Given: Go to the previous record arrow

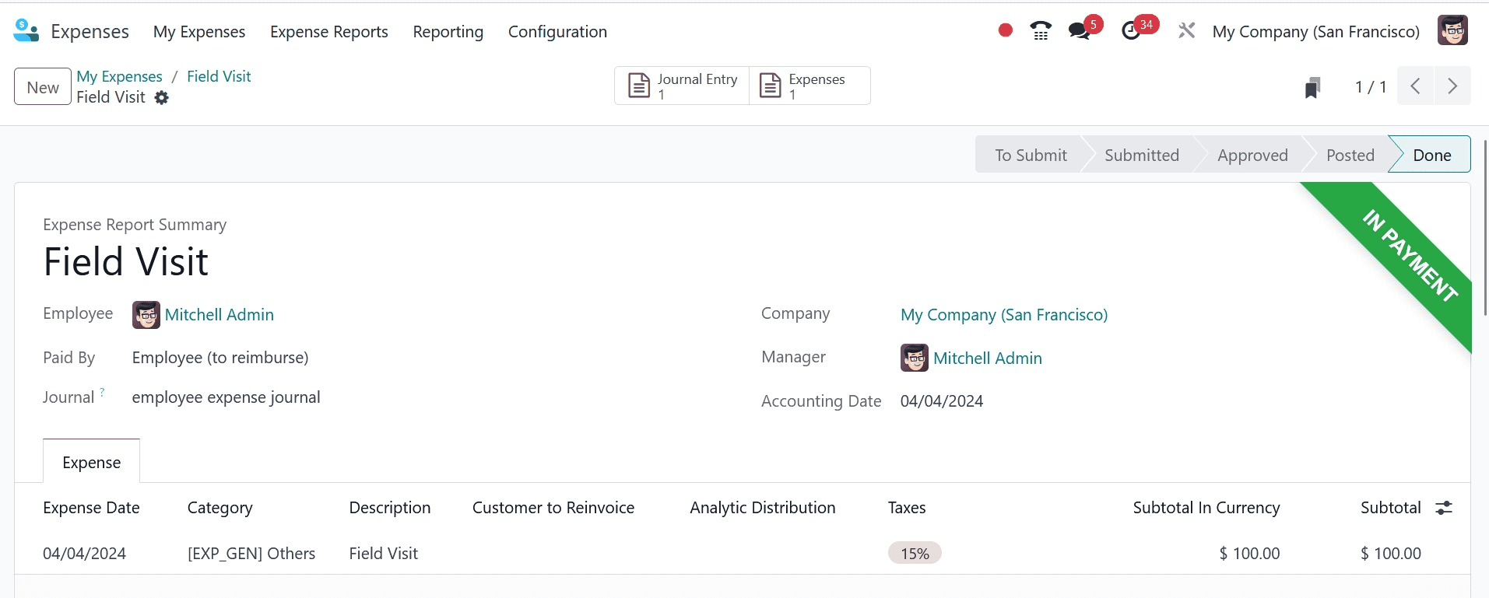Looking at the screenshot, I should [x=1416, y=86].
